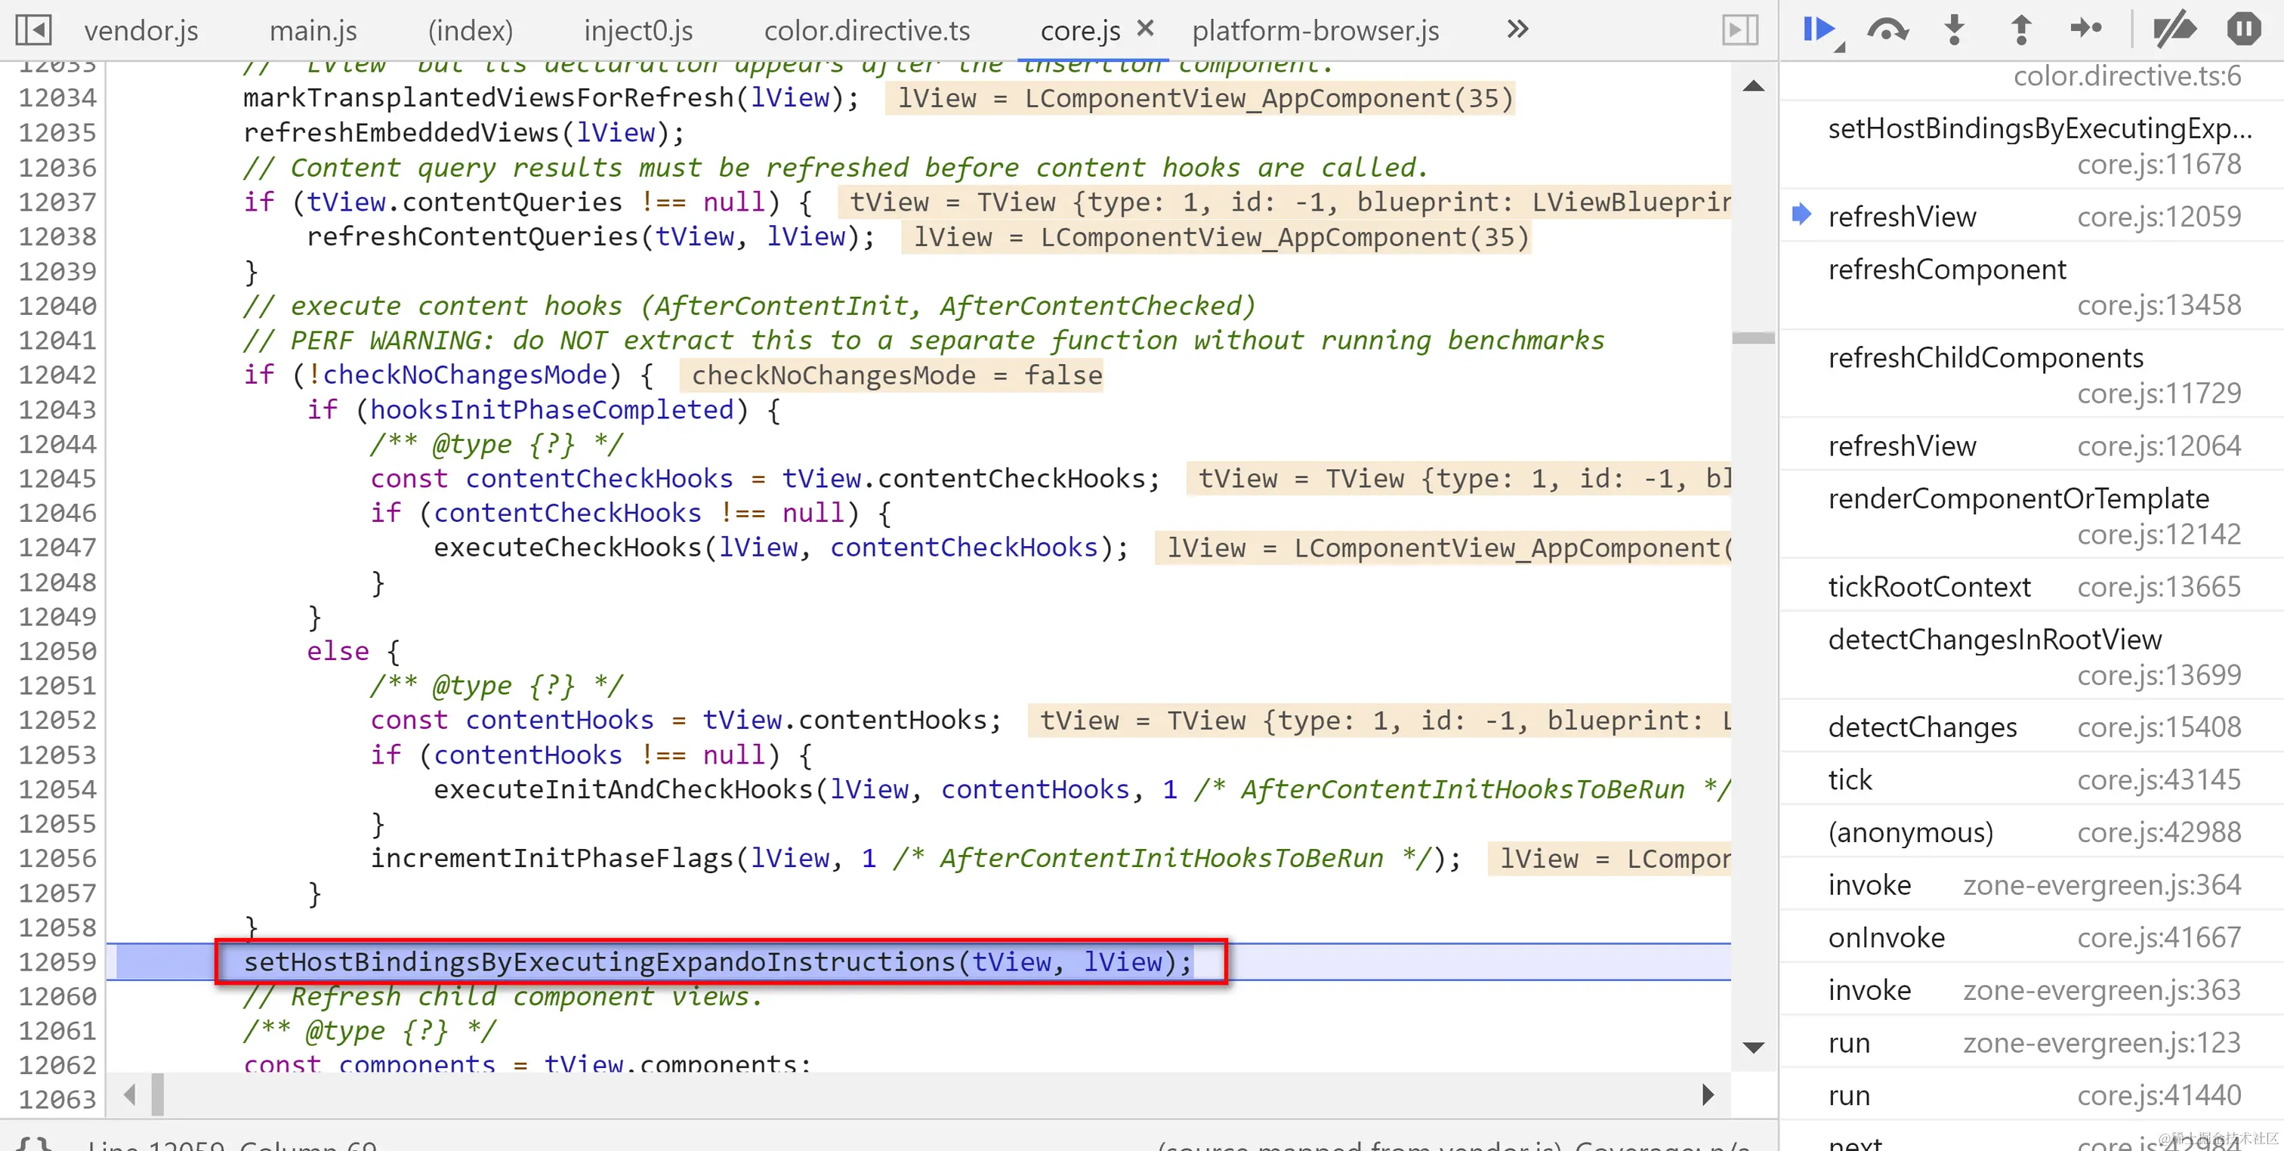Show more hidden source tabs

(x=1517, y=30)
